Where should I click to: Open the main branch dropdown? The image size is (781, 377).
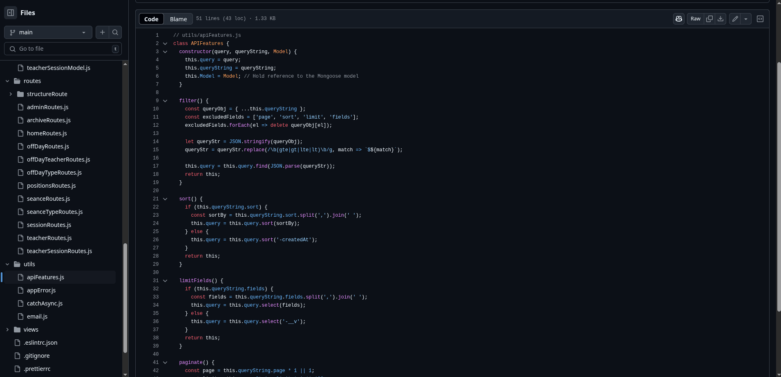pyautogui.click(x=48, y=32)
